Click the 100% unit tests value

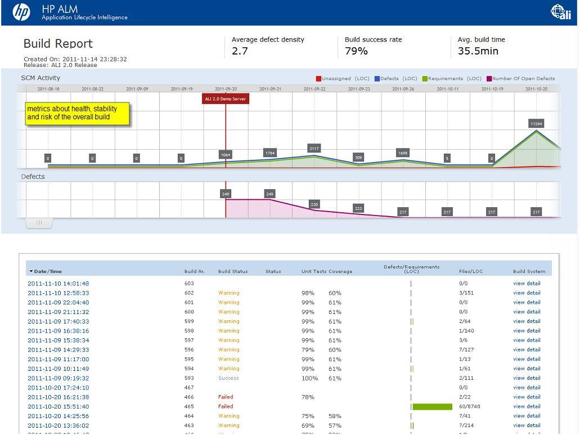point(309,378)
